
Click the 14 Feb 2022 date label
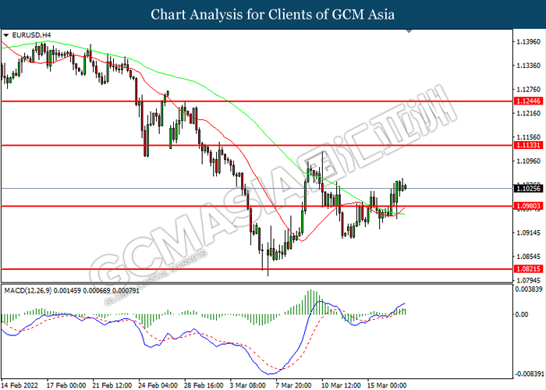(x=19, y=385)
